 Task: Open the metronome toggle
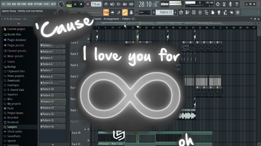106,4
